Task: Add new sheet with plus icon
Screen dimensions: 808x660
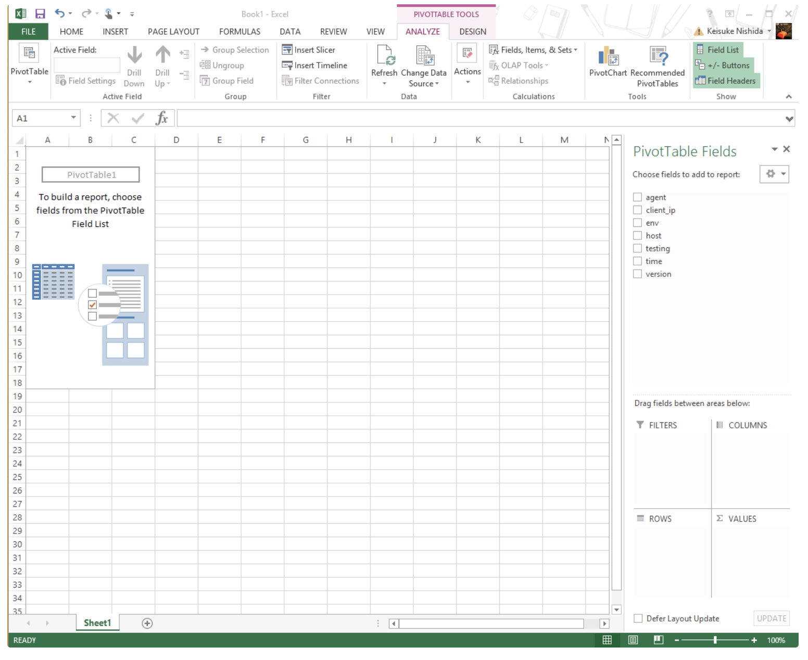Action: [x=147, y=623]
